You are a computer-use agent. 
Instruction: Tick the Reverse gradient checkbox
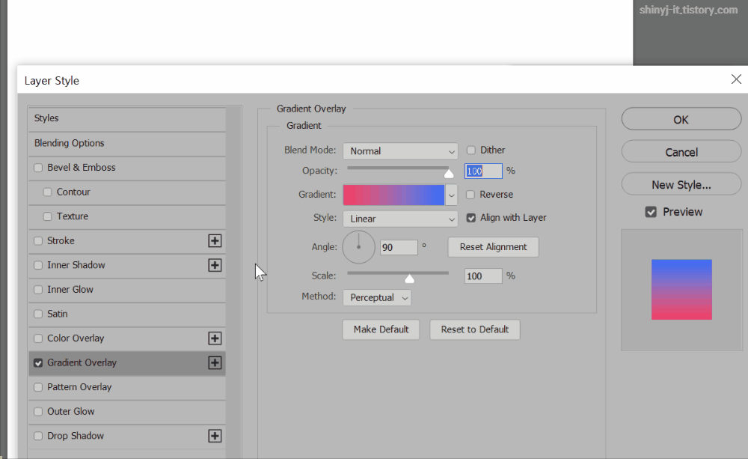pyautogui.click(x=470, y=195)
